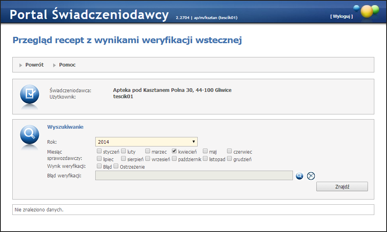Click the Użytkownik: label

pos(63,97)
